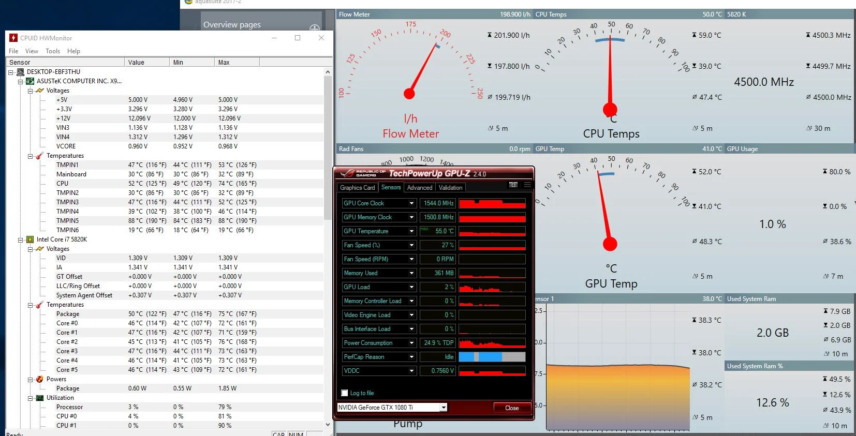
Task: Click the Overview pages heading in aquasuite
Action: point(232,24)
